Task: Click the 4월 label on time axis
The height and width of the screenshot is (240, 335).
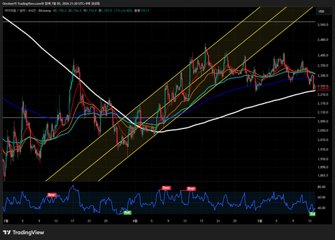Action: coord(135,221)
